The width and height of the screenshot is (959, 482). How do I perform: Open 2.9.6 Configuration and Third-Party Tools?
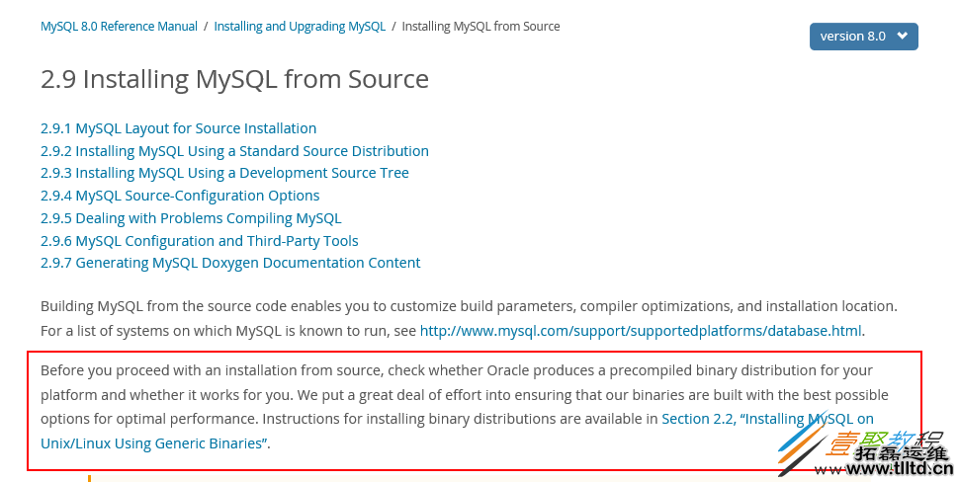tap(199, 241)
